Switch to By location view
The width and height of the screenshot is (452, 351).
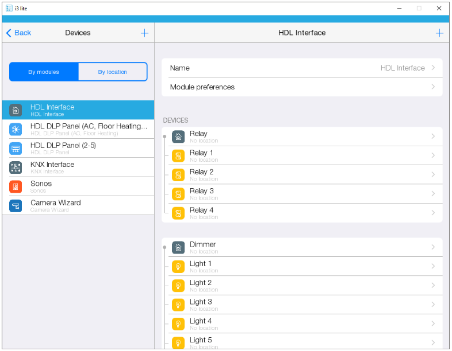point(113,72)
